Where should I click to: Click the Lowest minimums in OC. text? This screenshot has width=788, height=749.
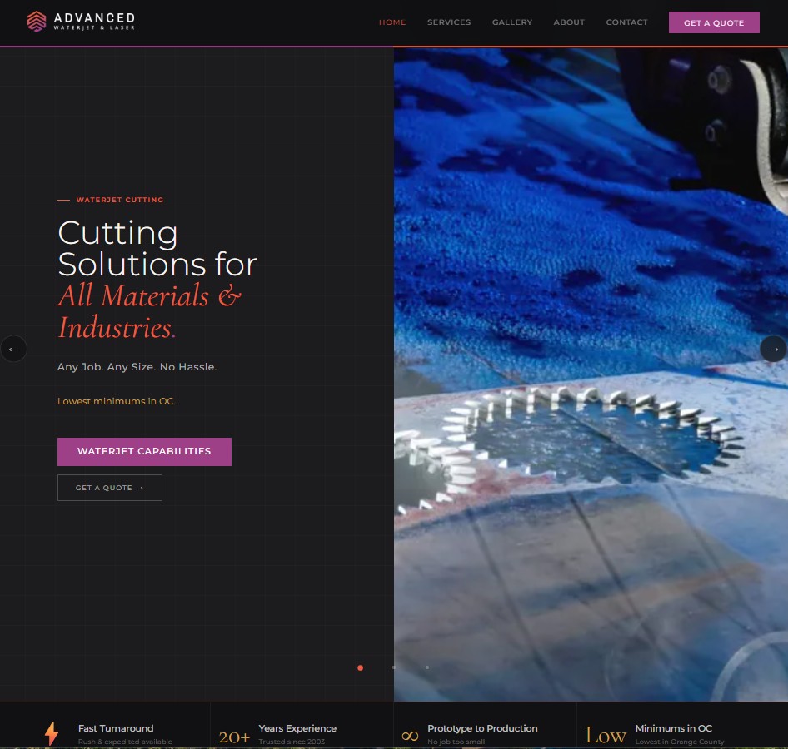point(117,401)
